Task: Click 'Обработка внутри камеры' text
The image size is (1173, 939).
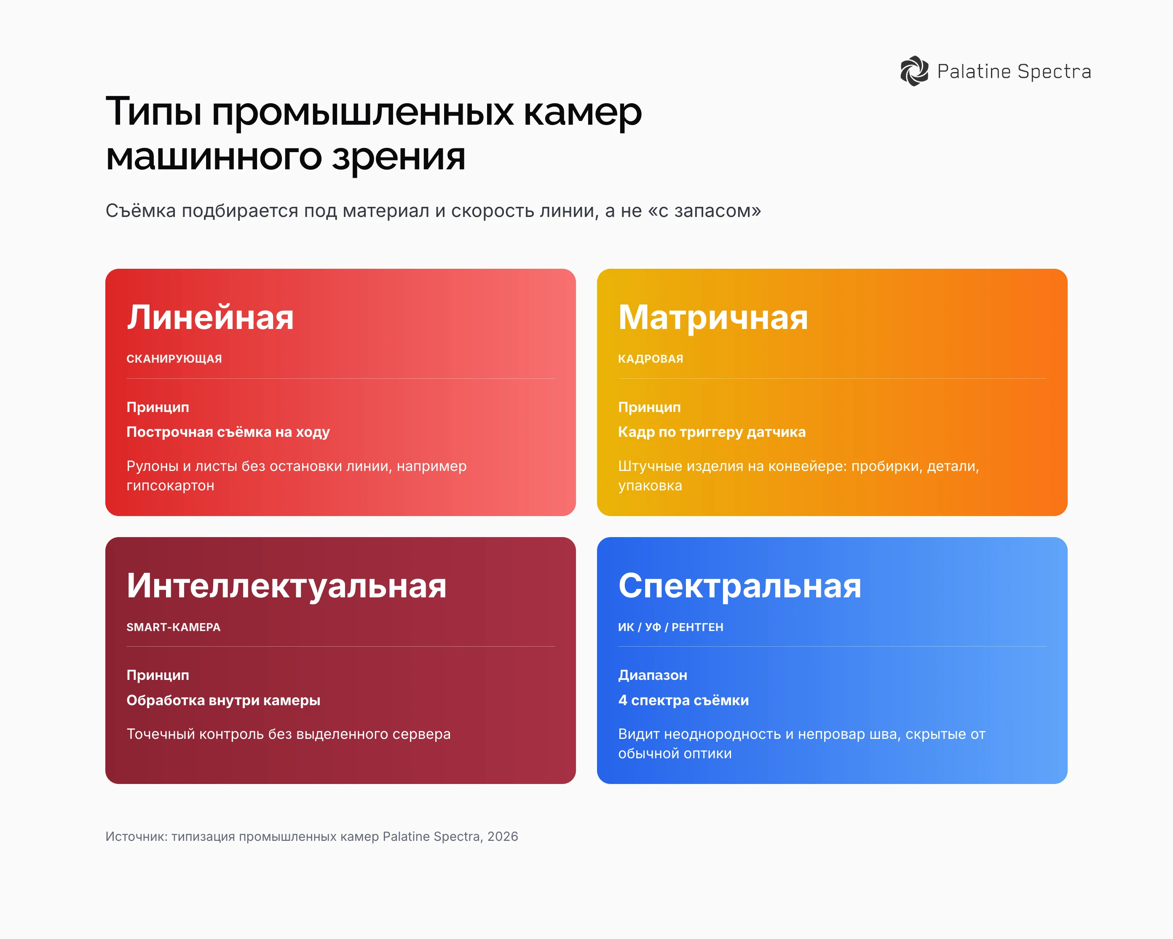Action: coord(223,700)
